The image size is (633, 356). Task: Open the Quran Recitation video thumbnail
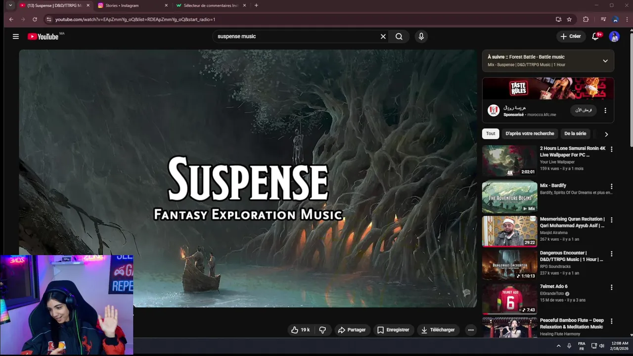point(509,231)
